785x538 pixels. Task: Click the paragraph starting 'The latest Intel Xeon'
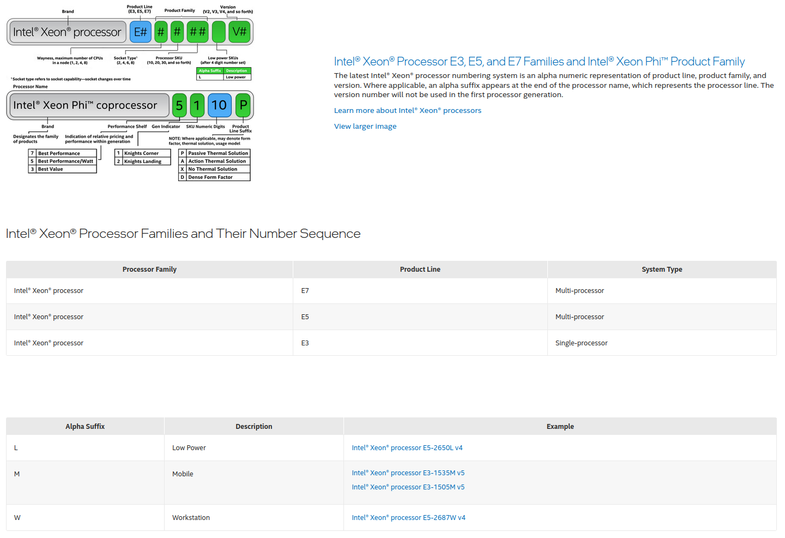(x=554, y=85)
